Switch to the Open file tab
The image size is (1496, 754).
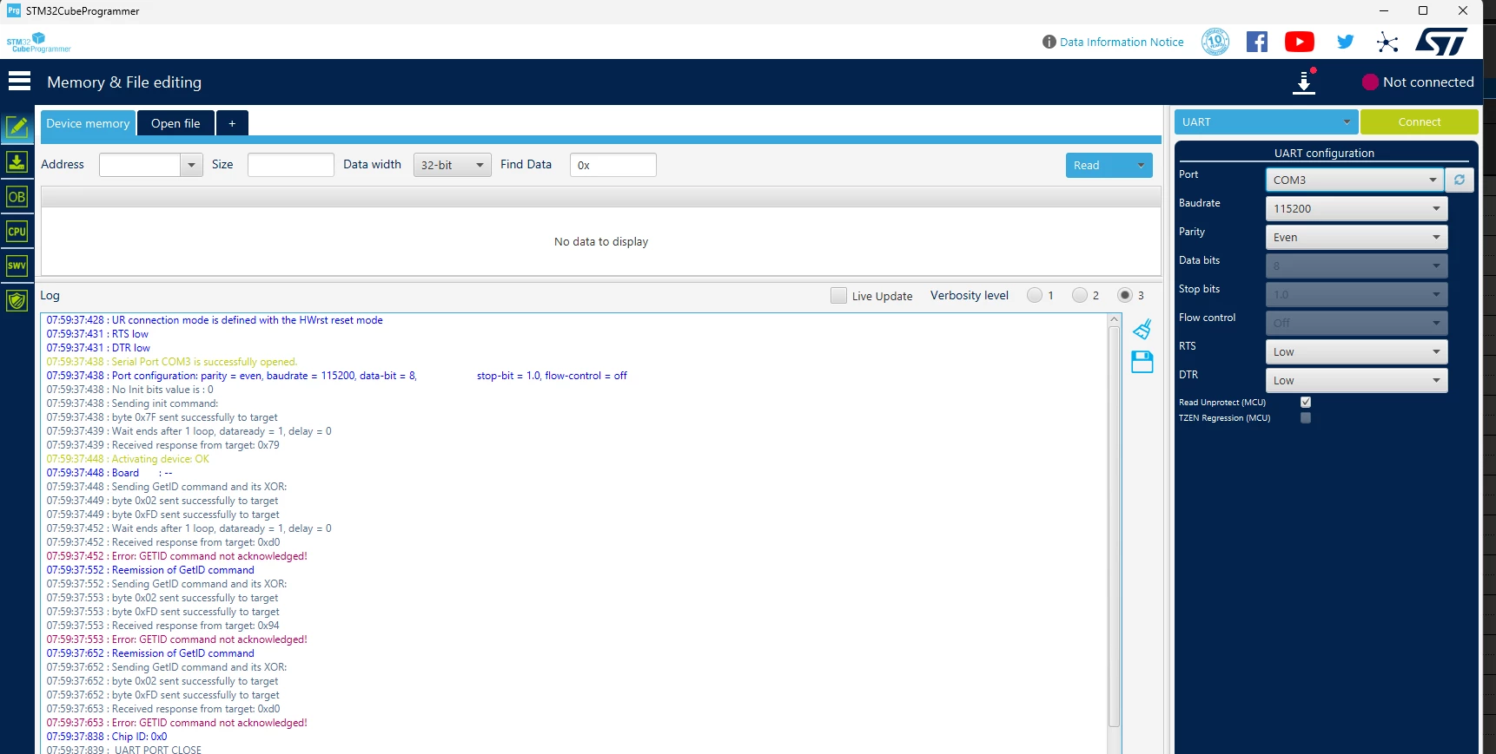pos(175,123)
